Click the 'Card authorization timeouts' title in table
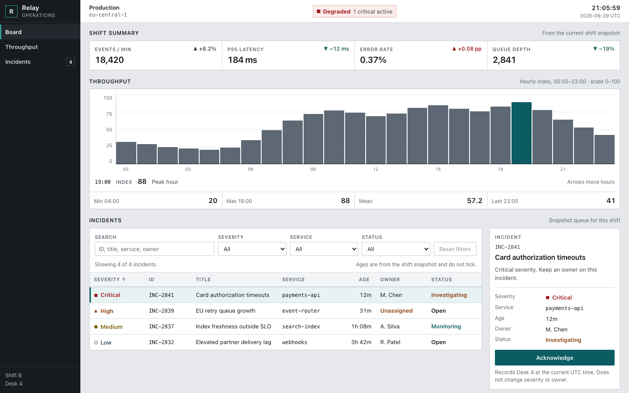The height and width of the screenshot is (393, 629). click(233, 295)
